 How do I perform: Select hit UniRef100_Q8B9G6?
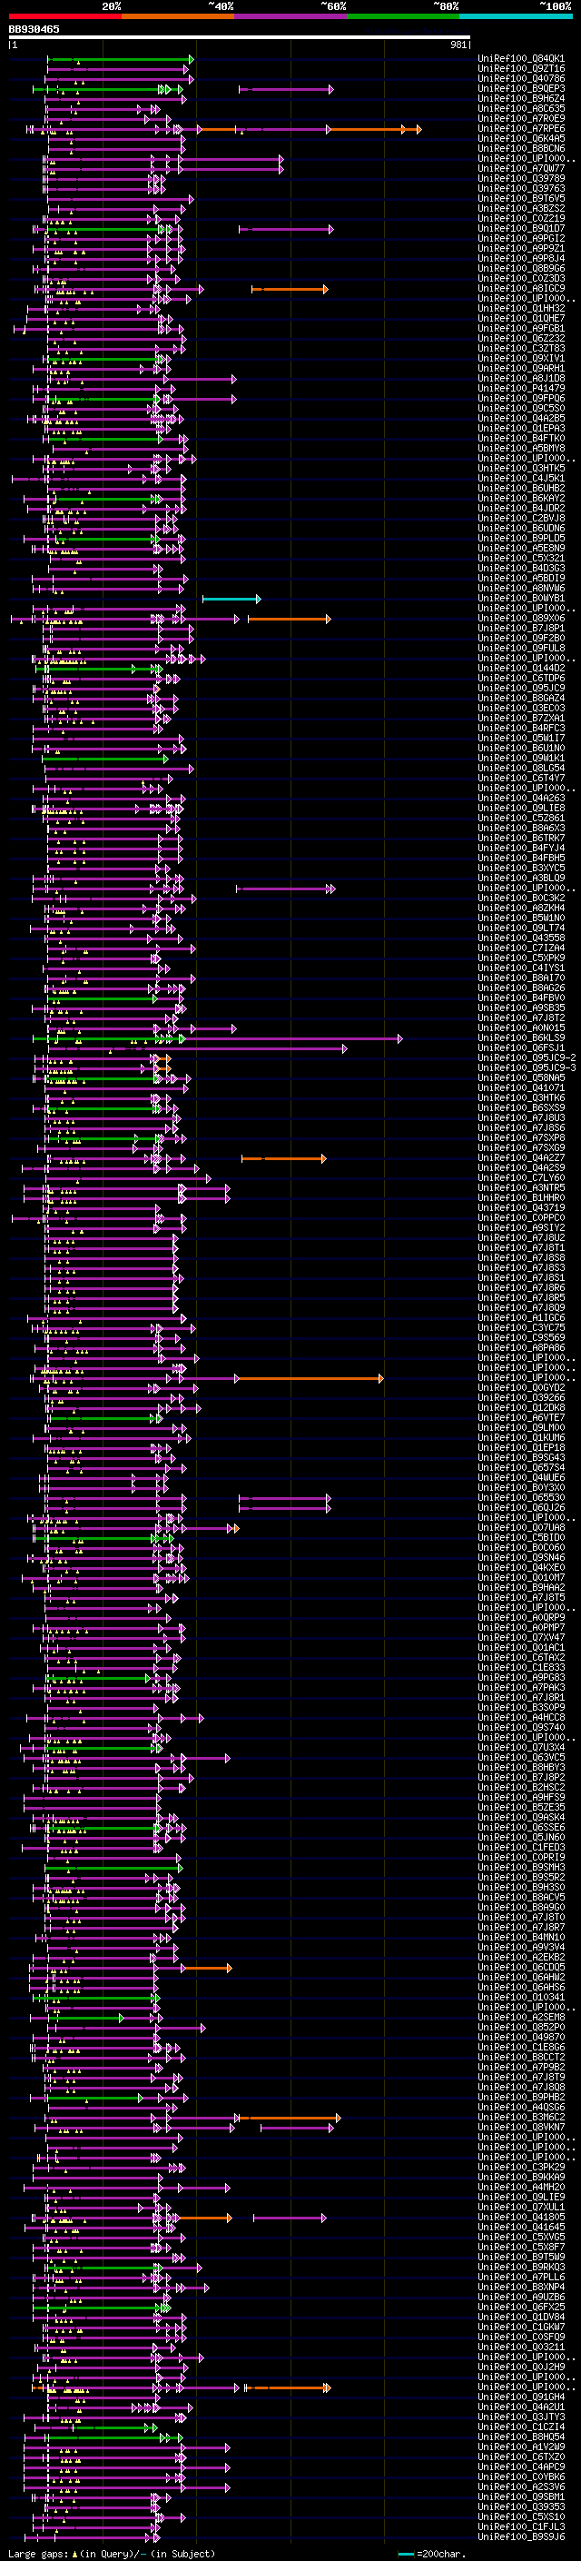click(521, 268)
